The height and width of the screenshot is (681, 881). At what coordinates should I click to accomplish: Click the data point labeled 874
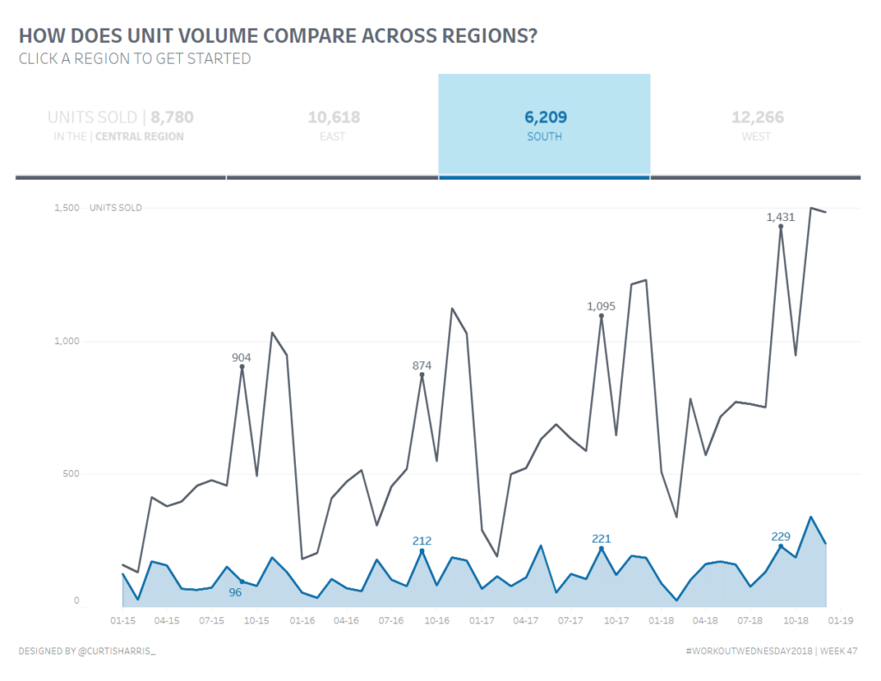click(422, 375)
